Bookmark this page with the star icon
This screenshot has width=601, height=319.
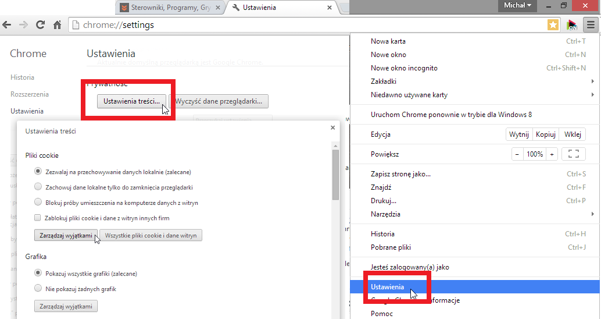553,25
